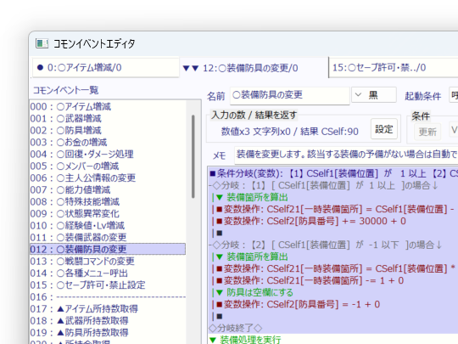
Task: Select list row 009:○状態異常変化
Action: (x=108, y=213)
